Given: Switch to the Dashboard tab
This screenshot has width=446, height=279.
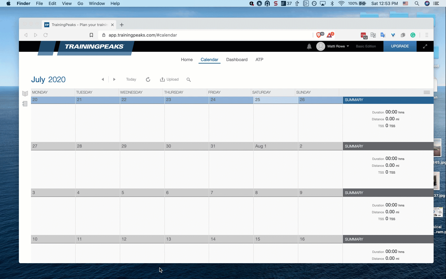Looking at the screenshot, I should tap(237, 60).
